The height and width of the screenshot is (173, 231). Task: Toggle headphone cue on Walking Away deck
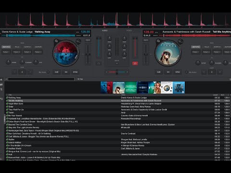tap(99, 63)
